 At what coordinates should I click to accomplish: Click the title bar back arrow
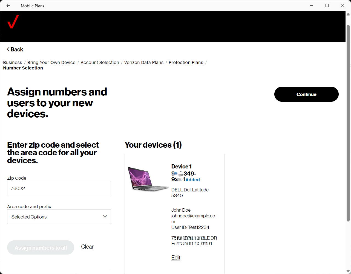8,6
